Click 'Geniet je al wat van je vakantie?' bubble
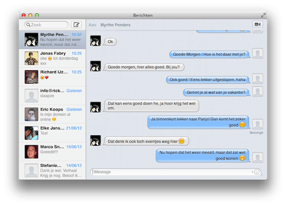 (x=216, y=92)
